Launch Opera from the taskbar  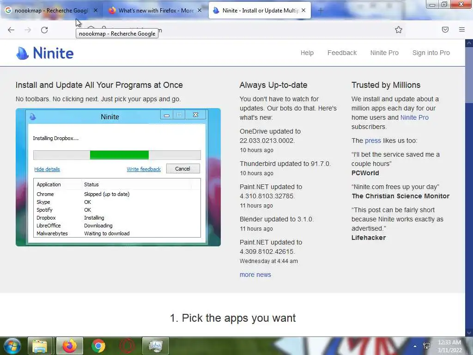pos(127,346)
